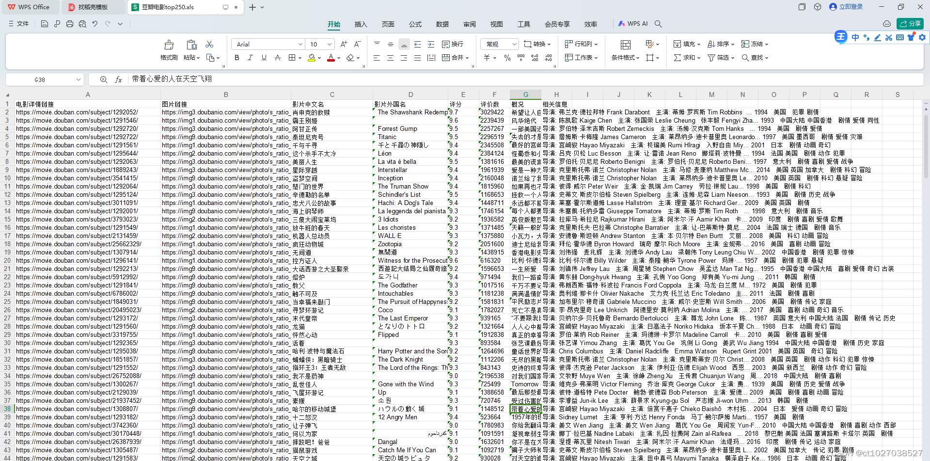This screenshot has width=930, height=461.
Task: Toggle bottom vertical alignment
Action: 404,44
